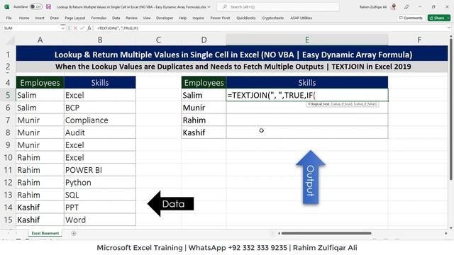Open the Draw ribbon tab
The height and width of the screenshot is (255, 454).
point(54,18)
